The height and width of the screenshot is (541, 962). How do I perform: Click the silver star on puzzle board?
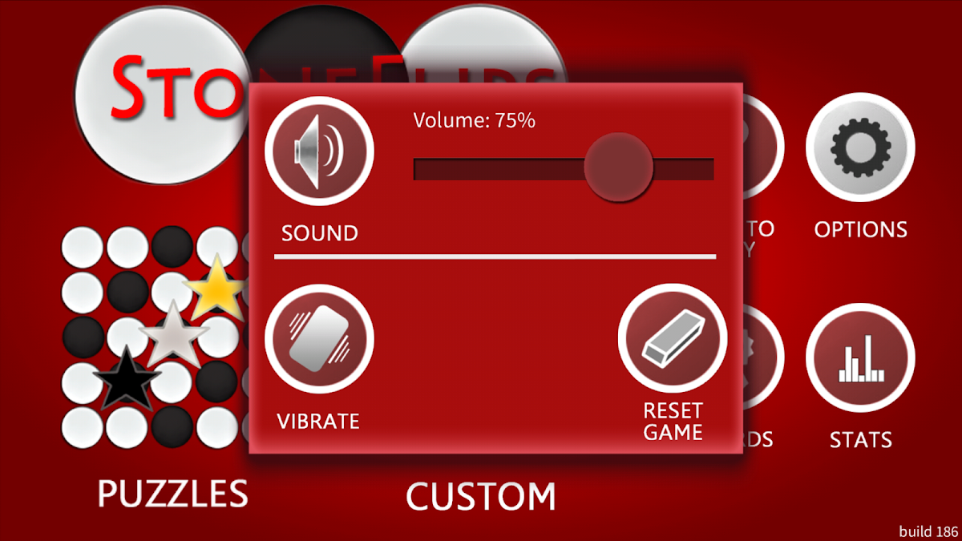point(174,335)
